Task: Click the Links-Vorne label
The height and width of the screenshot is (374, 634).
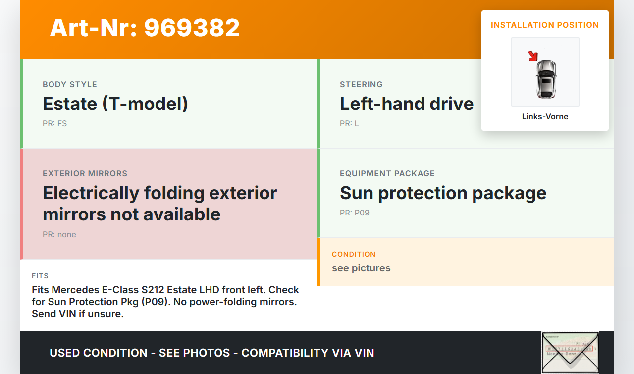Action: 545,117
